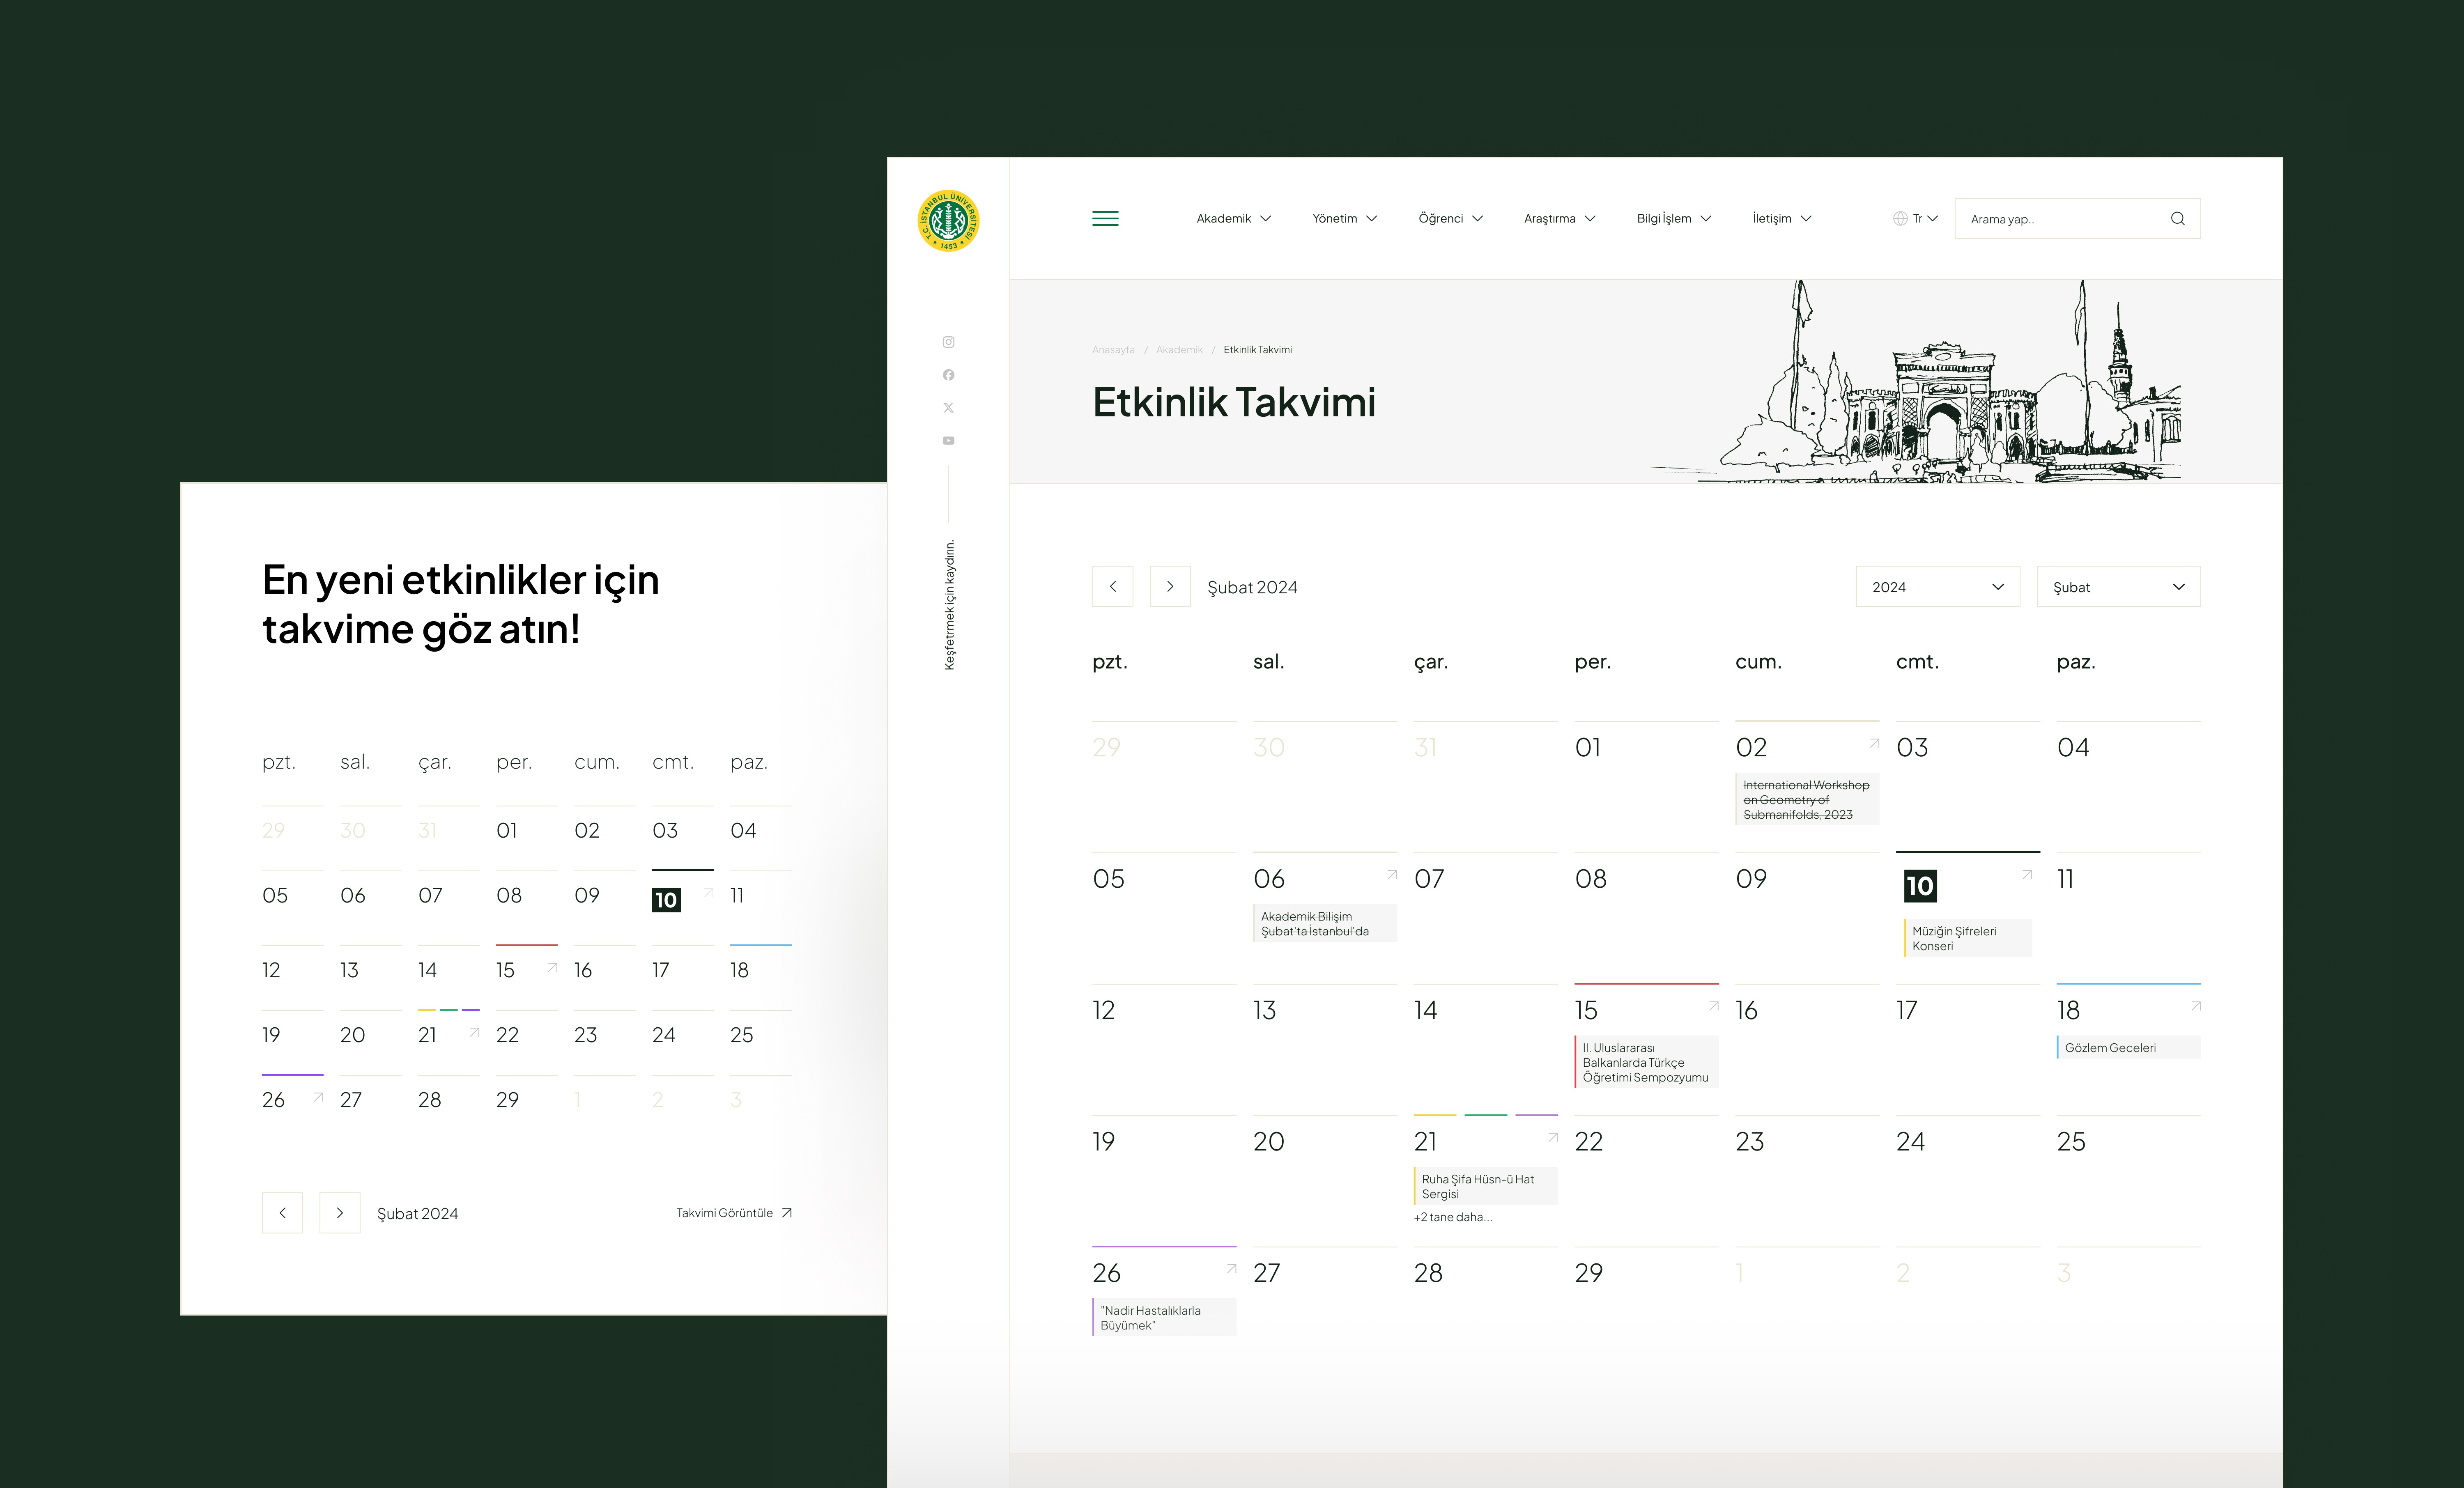Viewport: 2464px width, 1488px height.
Task: Go to next month in small calendar widget
Action: point(340,1213)
